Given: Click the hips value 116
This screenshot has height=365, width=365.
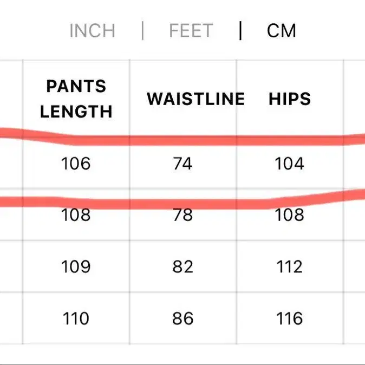Looking at the screenshot, I should tap(290, 318).
